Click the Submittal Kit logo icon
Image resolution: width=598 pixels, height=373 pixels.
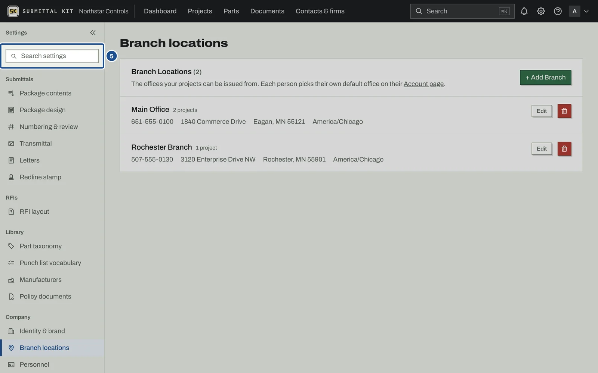pos(13,11)
